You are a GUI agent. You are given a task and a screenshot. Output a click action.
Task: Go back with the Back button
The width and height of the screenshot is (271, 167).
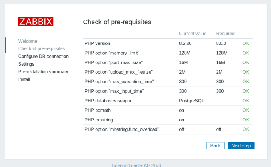(x=215, y=145)
